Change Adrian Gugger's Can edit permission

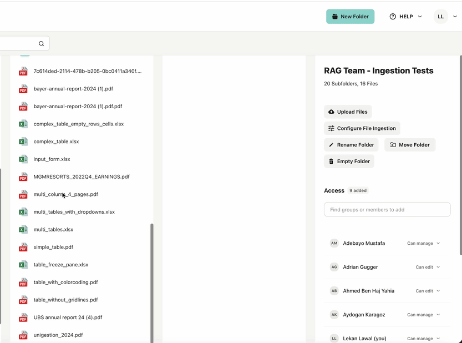pos(428,267)
